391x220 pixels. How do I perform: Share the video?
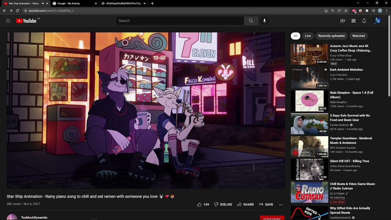click(x=245, y=204)
